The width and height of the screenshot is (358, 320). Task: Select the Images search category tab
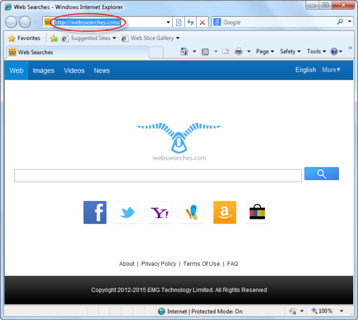[44, 70]
